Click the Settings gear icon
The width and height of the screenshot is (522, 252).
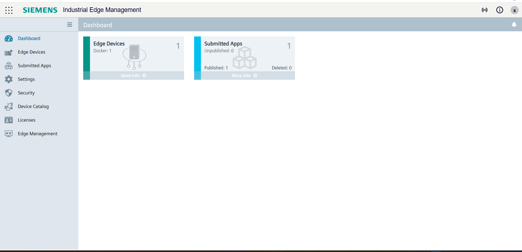pyautogui.click(x=8, y=79)
